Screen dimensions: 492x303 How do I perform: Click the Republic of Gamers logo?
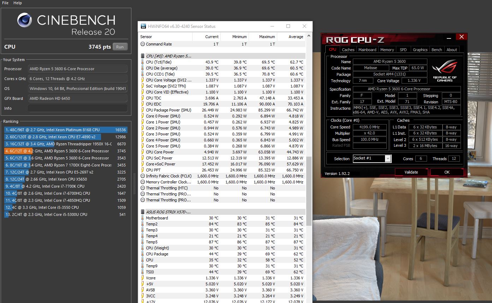[444, 71]
